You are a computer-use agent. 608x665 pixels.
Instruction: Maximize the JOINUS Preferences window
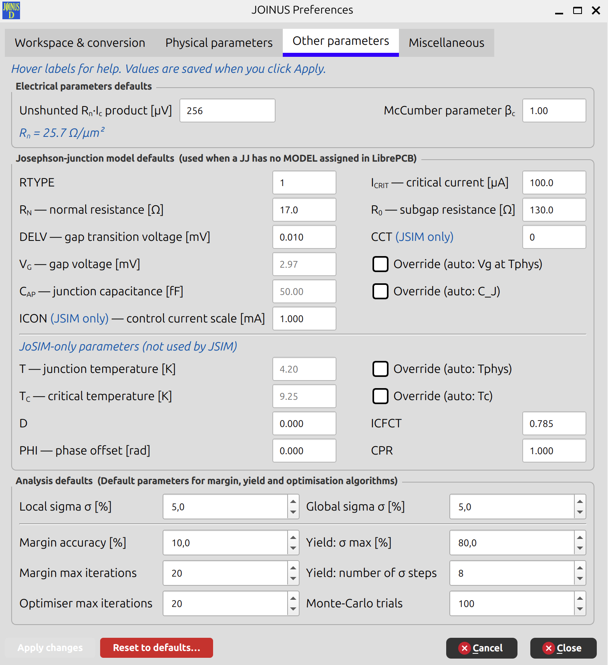click(578, 10)
